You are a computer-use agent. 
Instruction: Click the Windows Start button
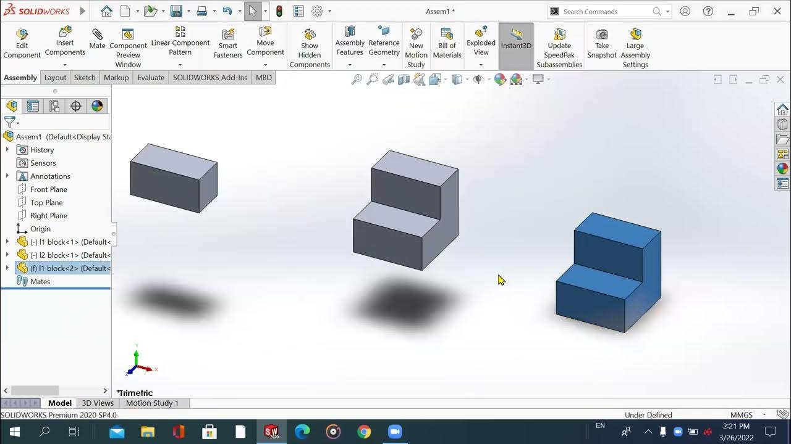[14, 432]
